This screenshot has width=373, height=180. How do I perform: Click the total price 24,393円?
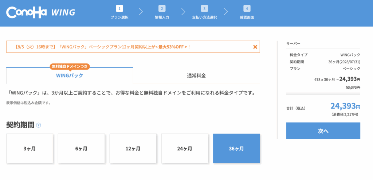345,106
